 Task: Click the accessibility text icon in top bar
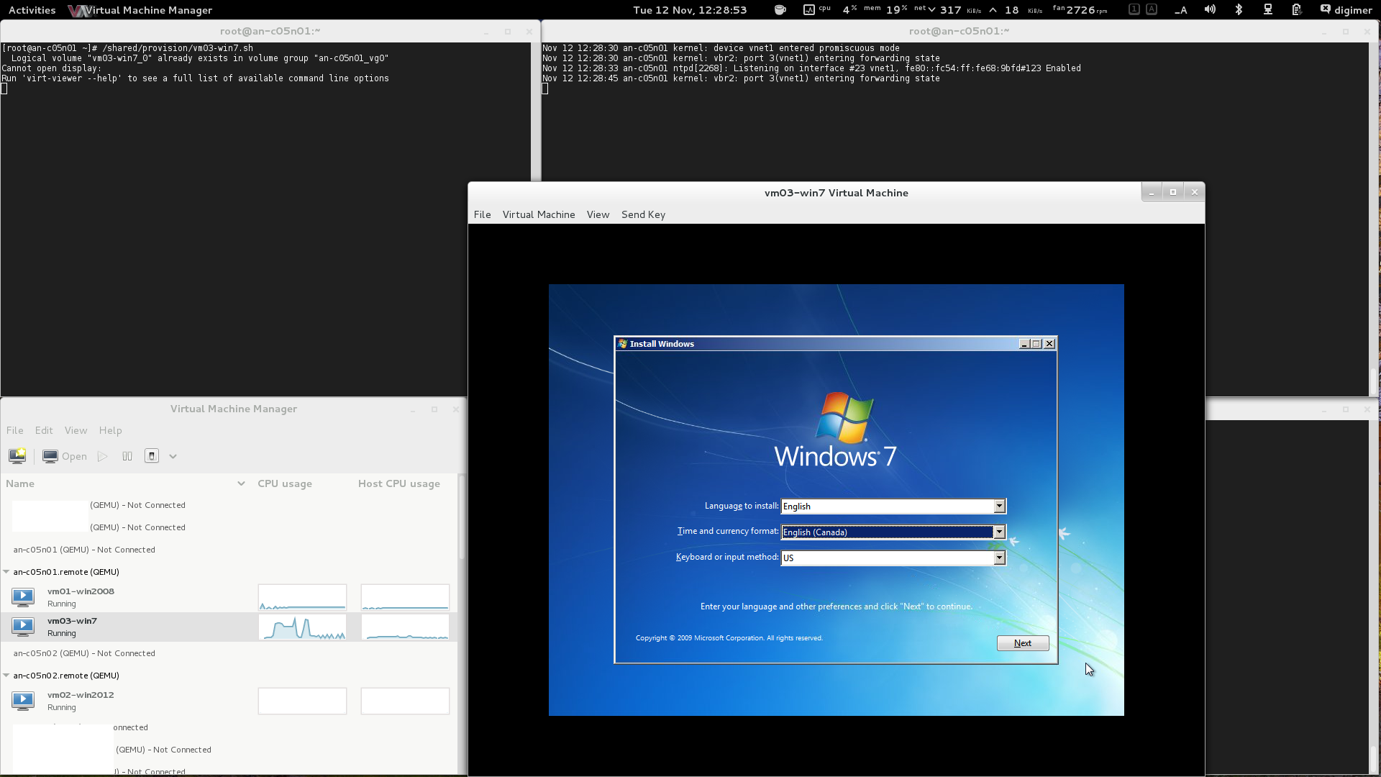(x=1181, y=10)
